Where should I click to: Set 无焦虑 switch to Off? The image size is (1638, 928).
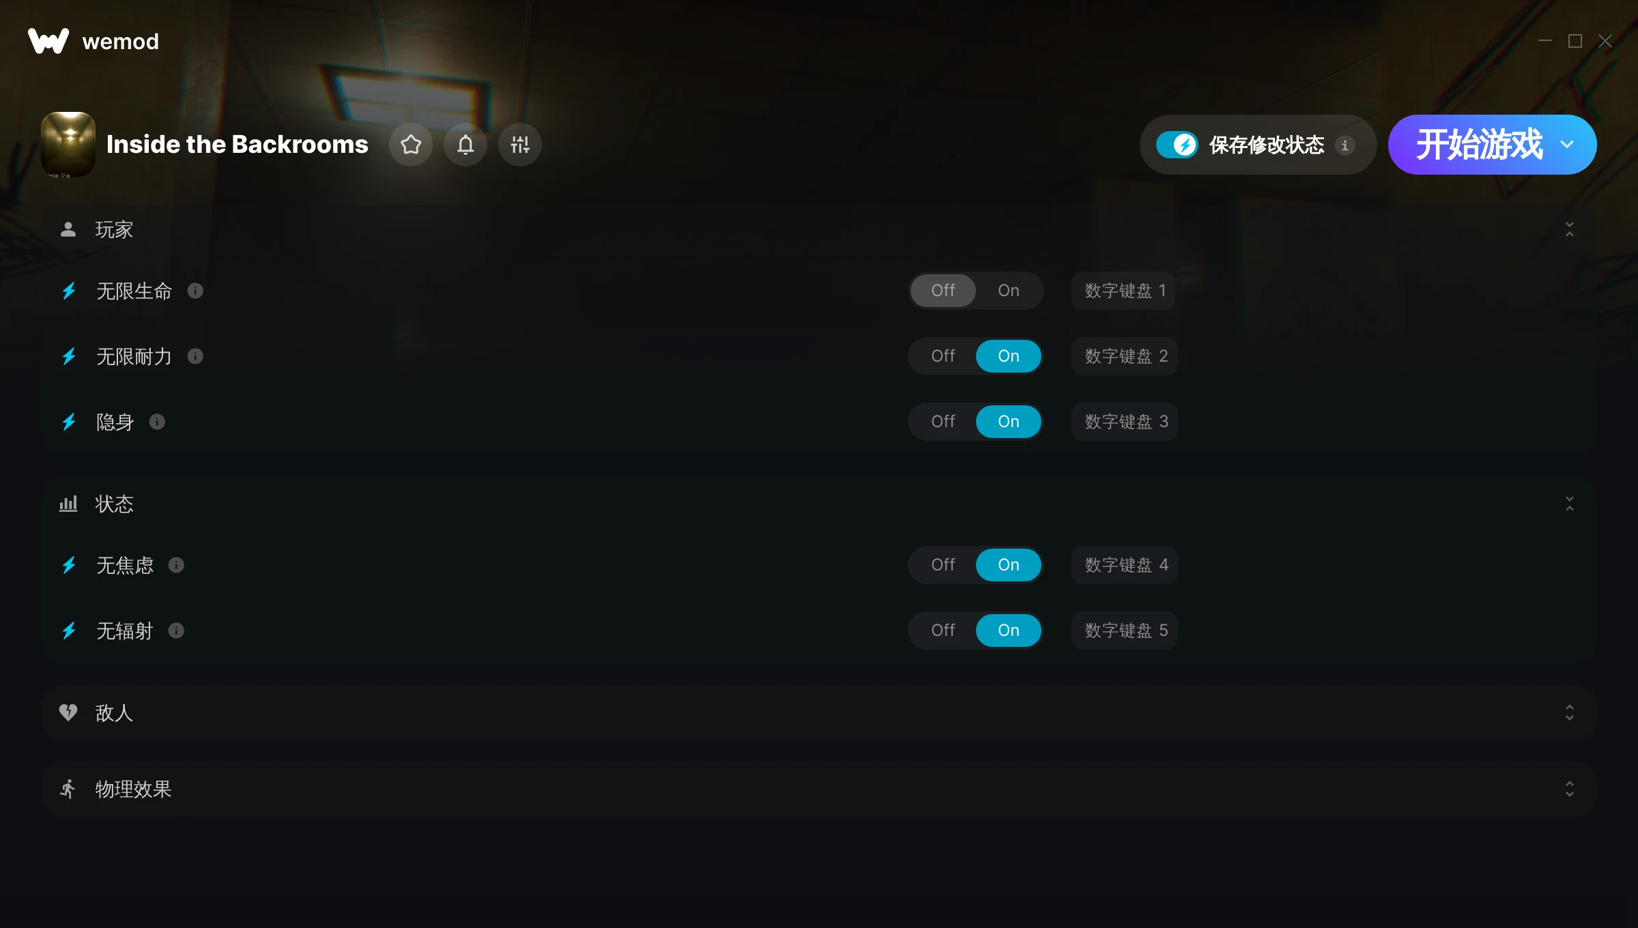pos(943,565)
